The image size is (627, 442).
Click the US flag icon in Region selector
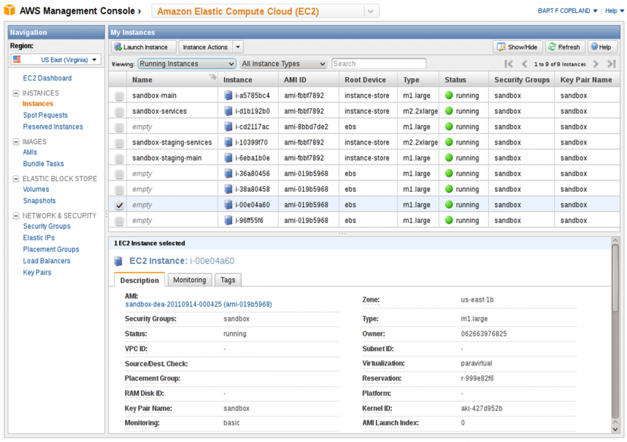click(x=17, y=59)
